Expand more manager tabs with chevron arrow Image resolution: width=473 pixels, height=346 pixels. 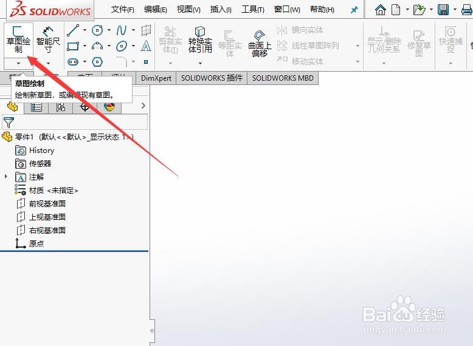pyautogui.click(x=143, y=106)
